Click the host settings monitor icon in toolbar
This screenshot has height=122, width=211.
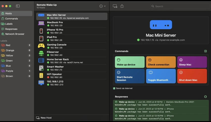(115, 6)
